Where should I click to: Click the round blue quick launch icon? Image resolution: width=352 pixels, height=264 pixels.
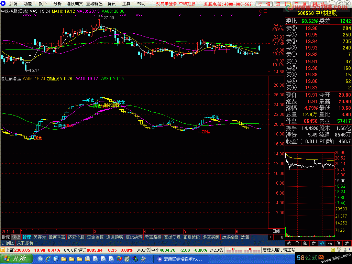(x=40, y=259)
